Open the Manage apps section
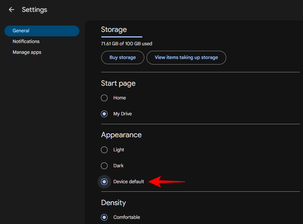This screenshot has height=224, width=303. [27, 52]
